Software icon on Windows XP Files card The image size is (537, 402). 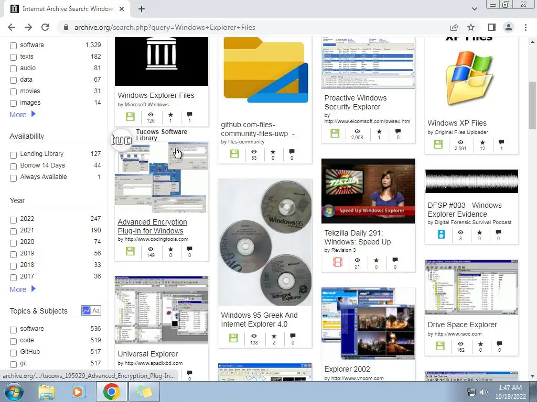pyautogui.click(x=438, y=144)
